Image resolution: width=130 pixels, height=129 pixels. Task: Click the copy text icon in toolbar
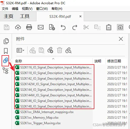click(97, 27)
